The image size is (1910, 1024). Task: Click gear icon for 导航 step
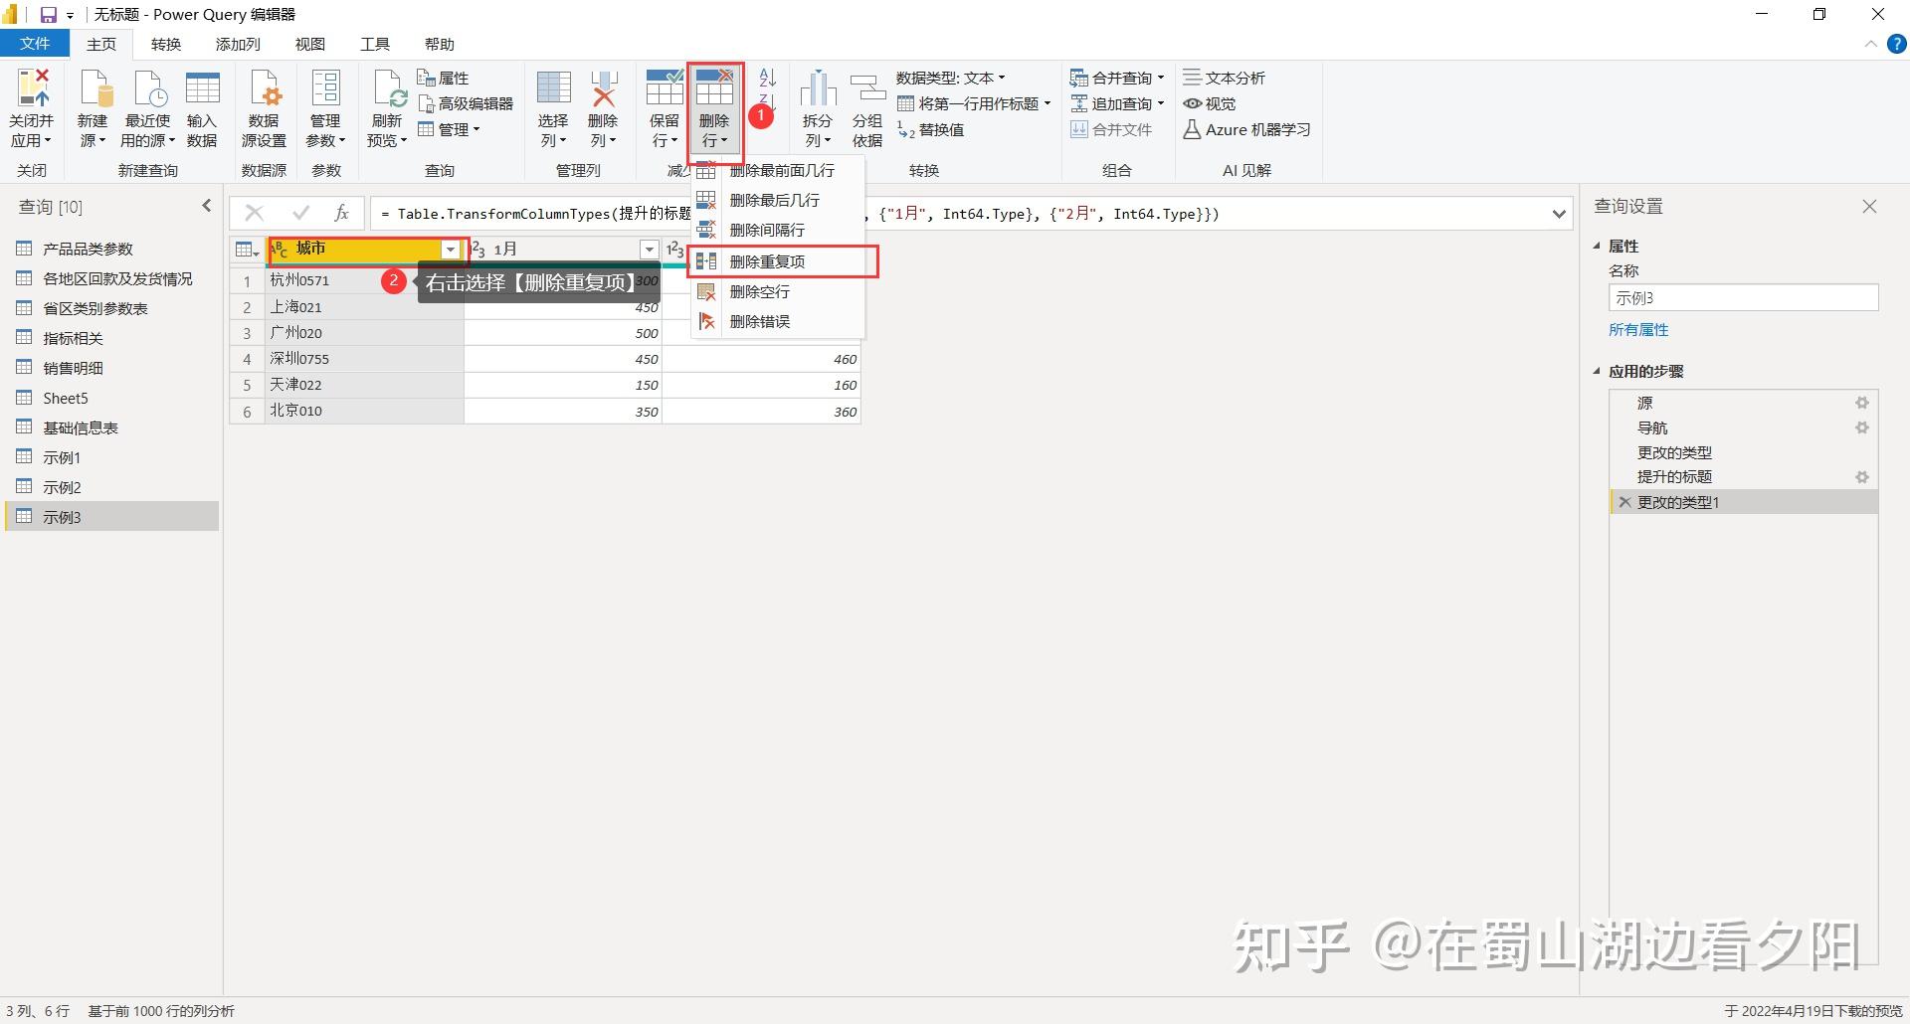click(1862, 427)
